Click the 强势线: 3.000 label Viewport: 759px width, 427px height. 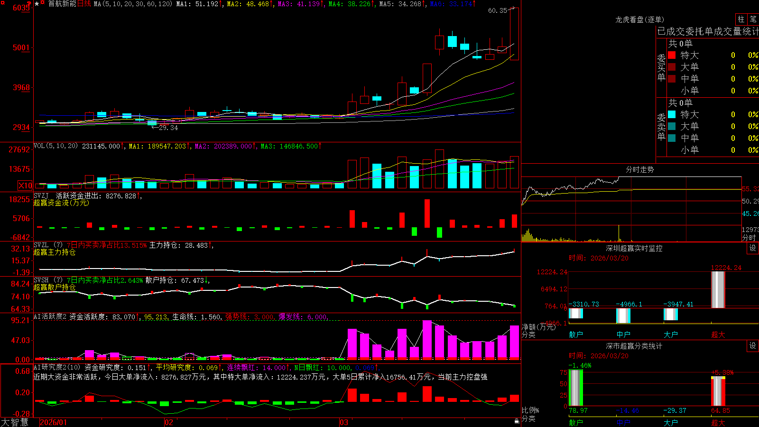click(x=250, y=317)
